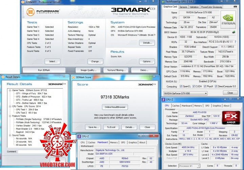Click Close button in GPU-Z
This screenshot has width=244, height=170.
pyautogui.click(x=230, y=93)
